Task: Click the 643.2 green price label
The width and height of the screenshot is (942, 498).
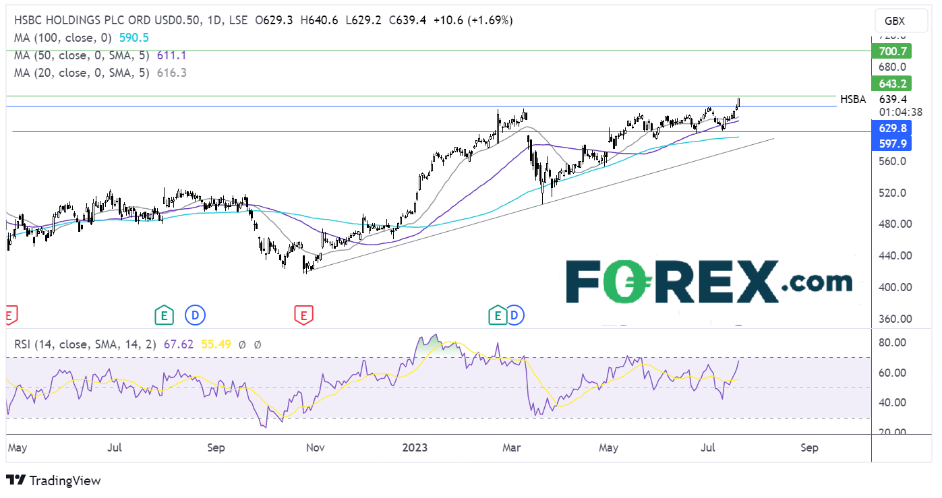Action: [x=892, y=84]
